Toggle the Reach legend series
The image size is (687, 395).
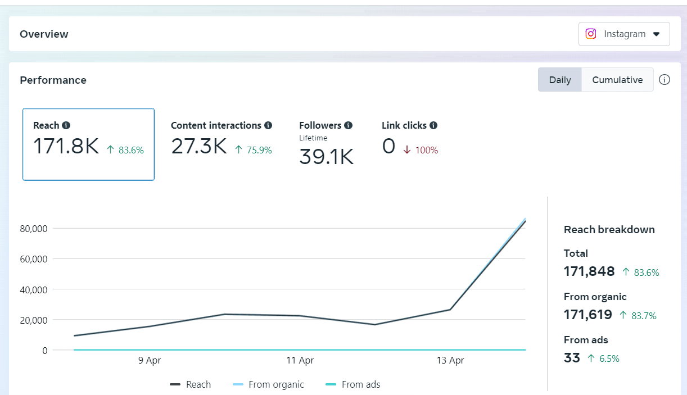191,384
